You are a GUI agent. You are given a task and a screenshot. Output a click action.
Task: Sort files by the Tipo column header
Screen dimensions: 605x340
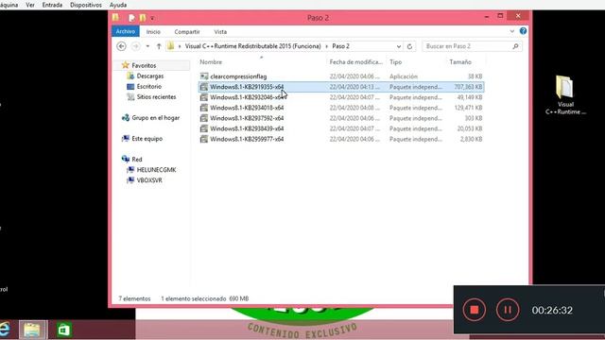click(395, 62)
